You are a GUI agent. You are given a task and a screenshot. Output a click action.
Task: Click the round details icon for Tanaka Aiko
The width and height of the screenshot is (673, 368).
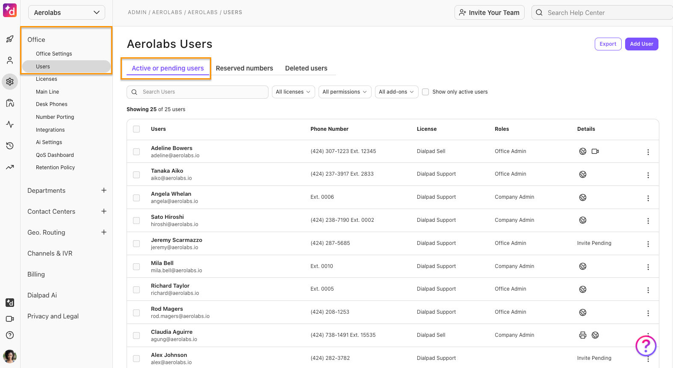583,174
